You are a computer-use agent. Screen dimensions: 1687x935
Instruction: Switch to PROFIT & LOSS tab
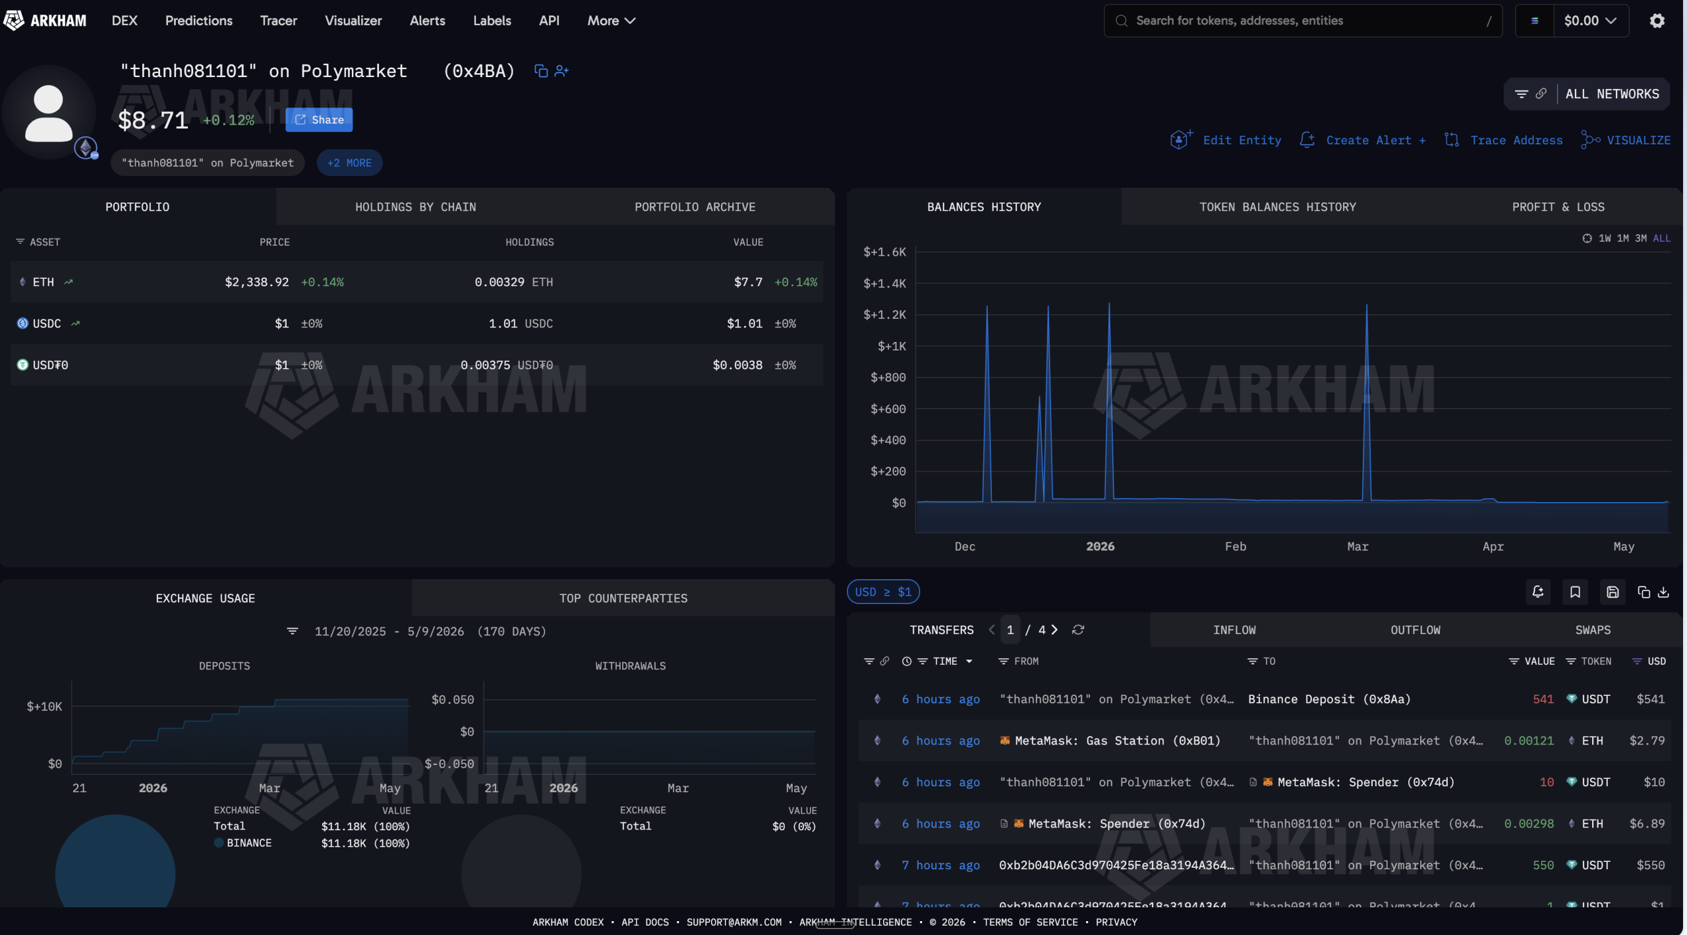coord(1558,207)
